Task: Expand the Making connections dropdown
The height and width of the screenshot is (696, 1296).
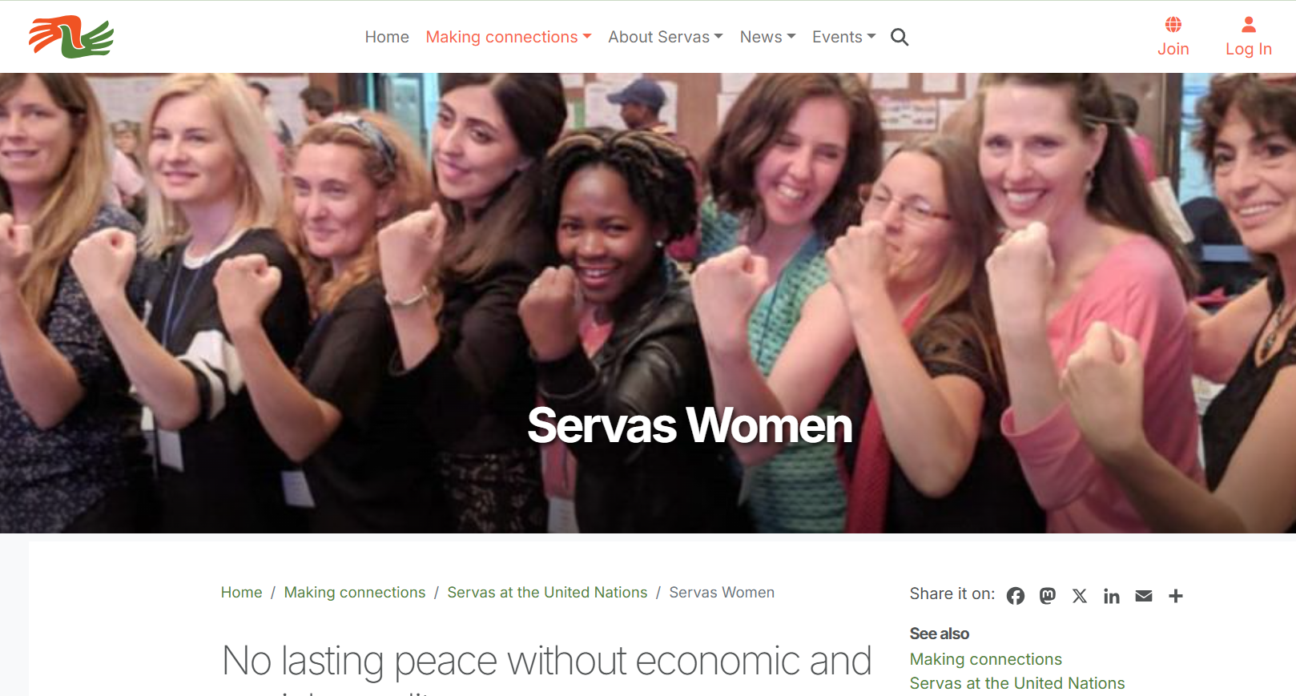Action: click(x=509, y=37)
